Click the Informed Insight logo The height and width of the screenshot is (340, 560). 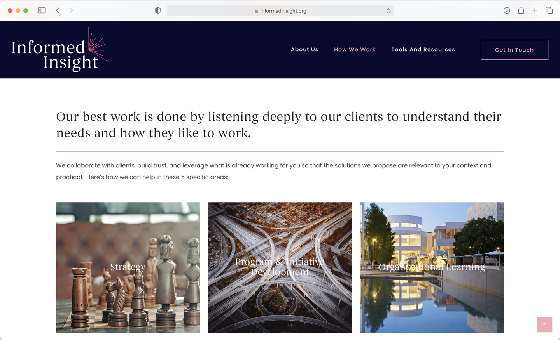click(x=59, y=50)
